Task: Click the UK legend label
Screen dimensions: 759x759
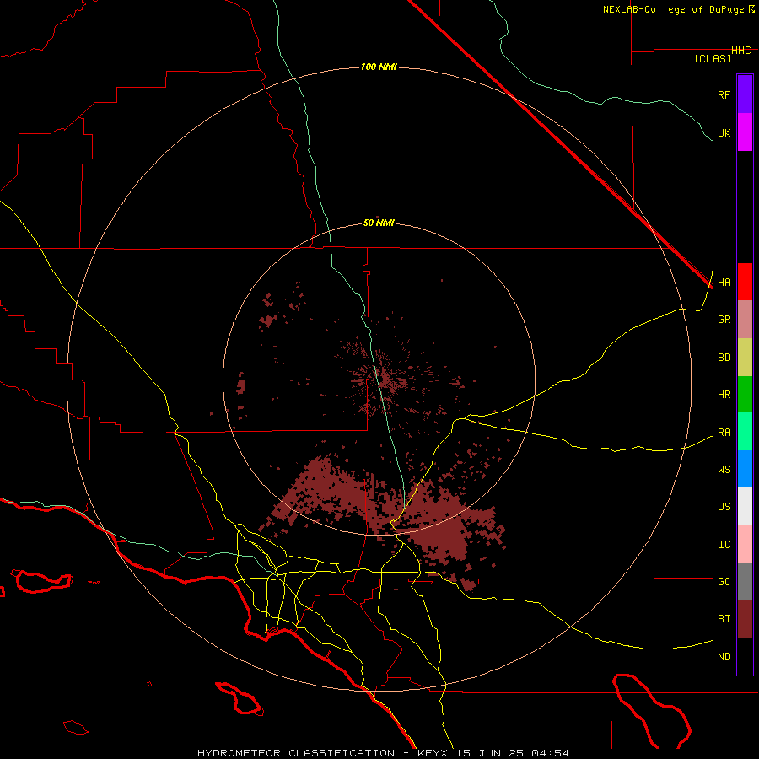Action: pyautogui.click(x=724, y=132)
